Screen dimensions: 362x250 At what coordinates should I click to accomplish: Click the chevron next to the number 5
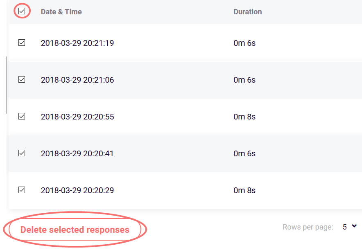[354, 226]
